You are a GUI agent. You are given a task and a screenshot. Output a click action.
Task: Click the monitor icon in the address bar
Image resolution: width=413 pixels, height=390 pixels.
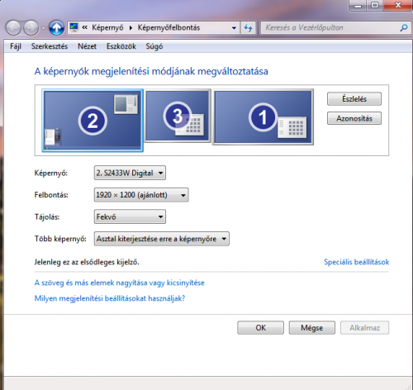tap(74, 27)
